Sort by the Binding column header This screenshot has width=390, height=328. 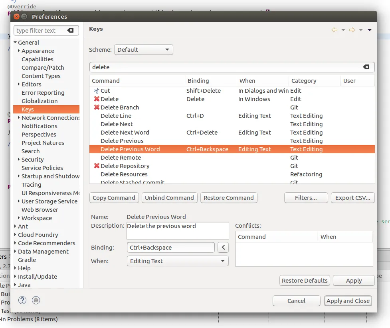coord(211,81)
